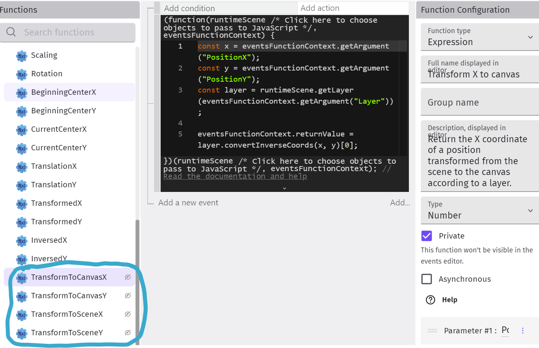Click the function icon beside Scaling

[22, 56]
